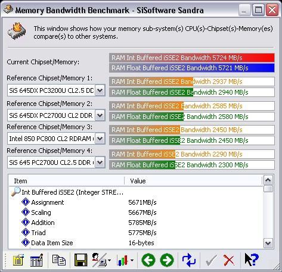Select the Addition row label
The image size is (282, 272).
43,223
